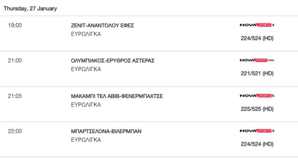The height and width of the screenshot is (160, 298).
Task: Click the Nova Sports 5 logo
Action: [257, 96]
